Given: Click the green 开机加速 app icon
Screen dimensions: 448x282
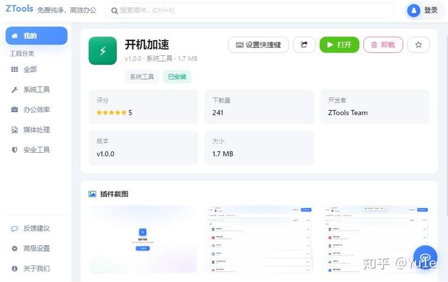Looking at the screenshot, I should tap(103, 51).
